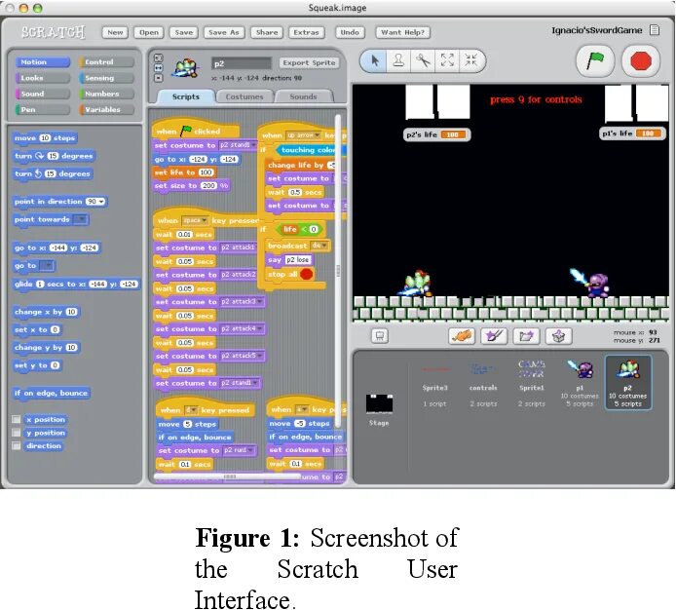
Task: Click the 'if on edge, bounce' palette block
Action: click(51, 393)
